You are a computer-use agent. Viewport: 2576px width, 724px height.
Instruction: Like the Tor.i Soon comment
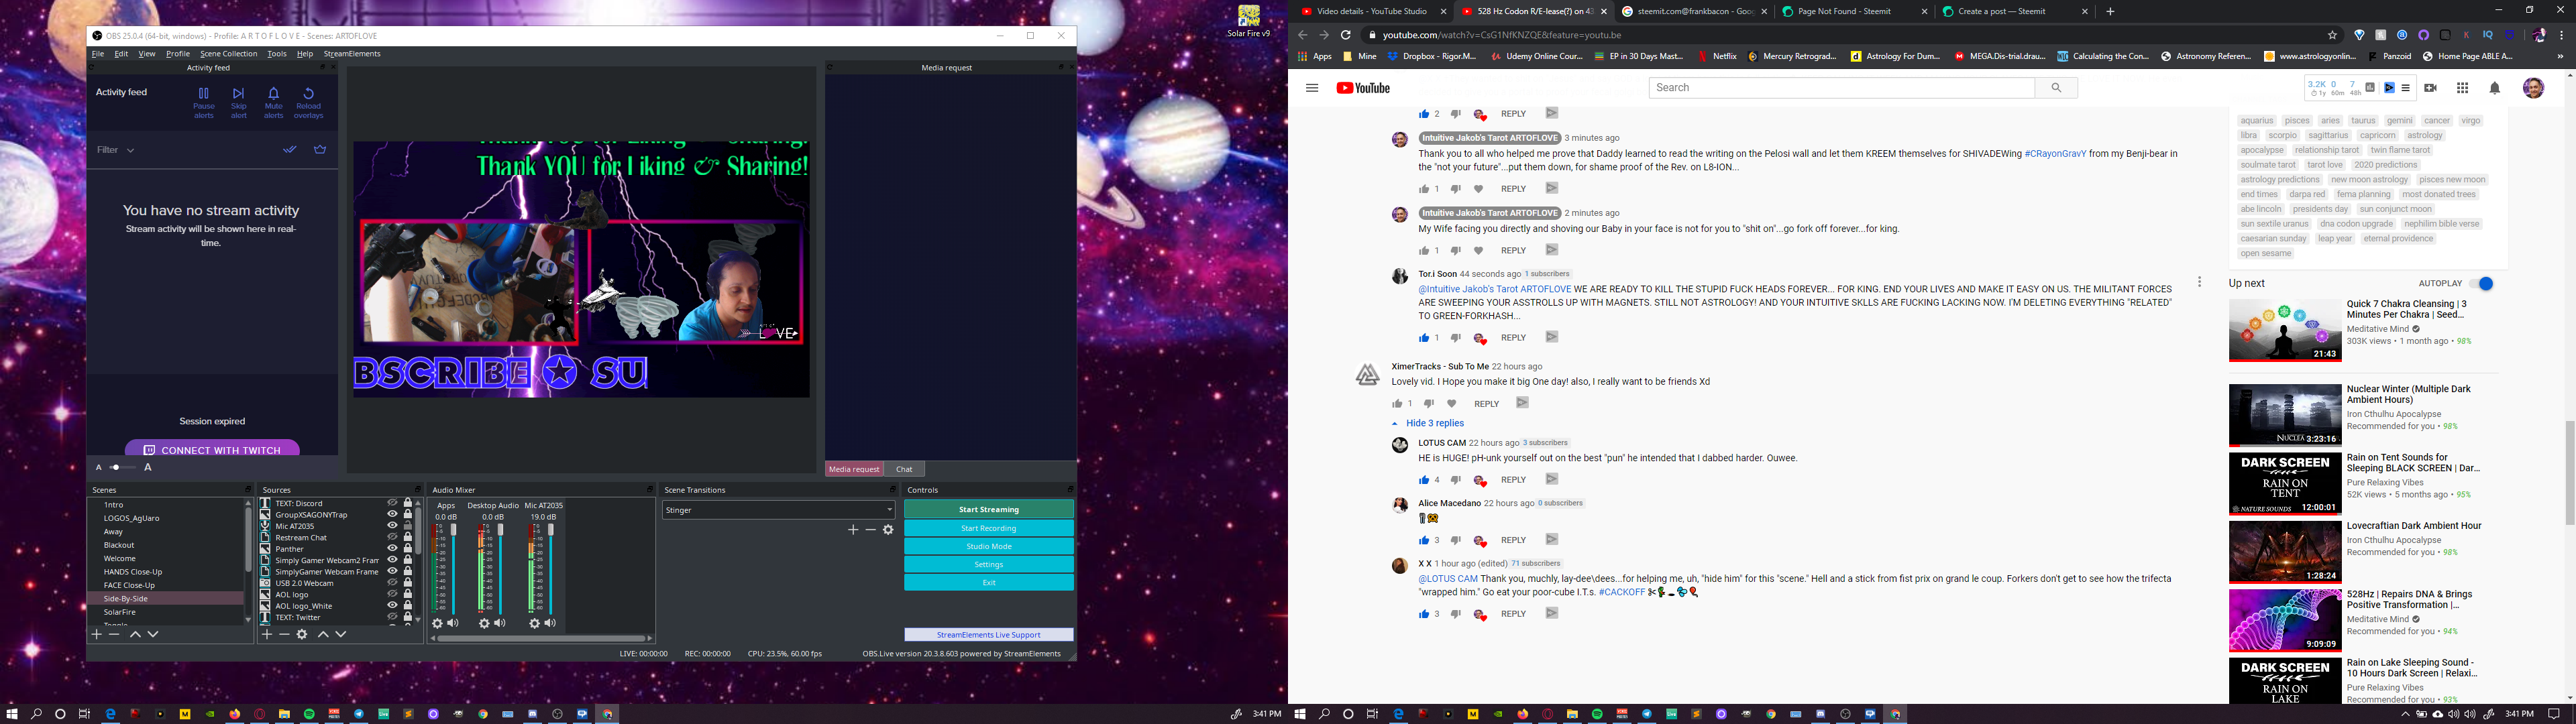1424,338
